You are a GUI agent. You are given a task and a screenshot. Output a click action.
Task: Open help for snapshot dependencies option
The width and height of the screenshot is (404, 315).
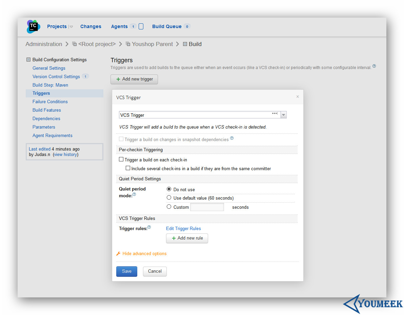point(232,138)
